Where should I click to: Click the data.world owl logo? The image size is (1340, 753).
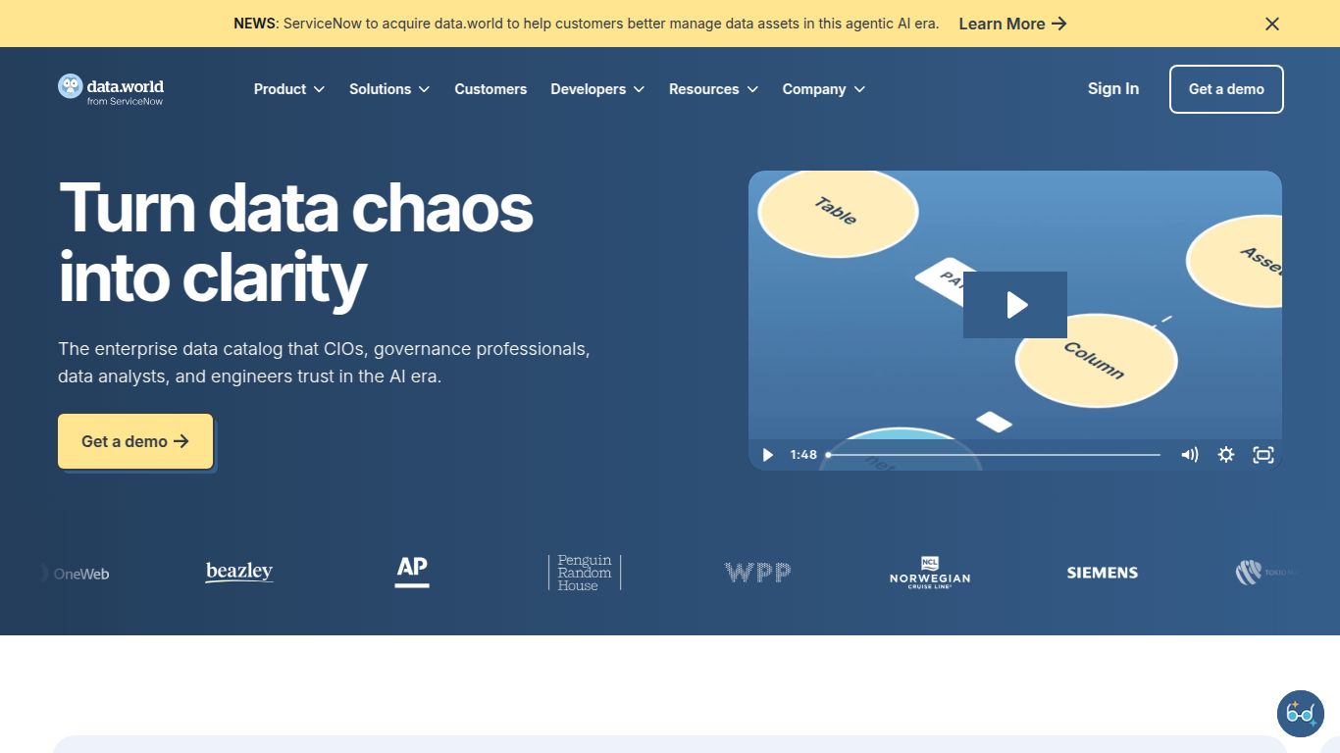(x=70, y=85)
